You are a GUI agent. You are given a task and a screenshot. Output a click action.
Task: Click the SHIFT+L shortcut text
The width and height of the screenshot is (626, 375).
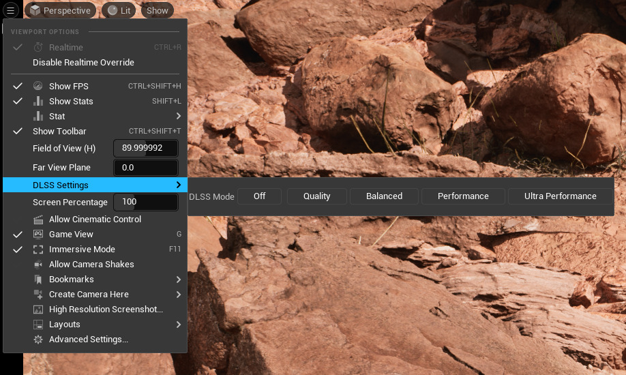(x=166, y=101)
